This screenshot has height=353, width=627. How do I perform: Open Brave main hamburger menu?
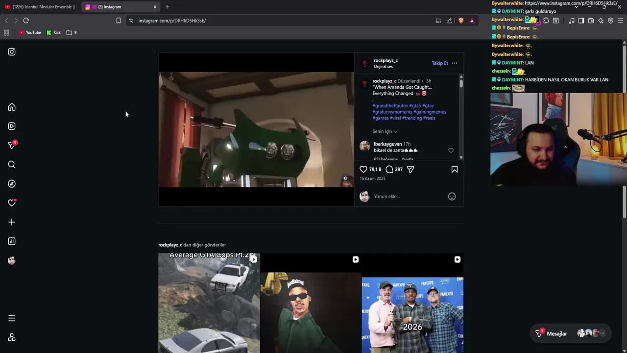620,21
